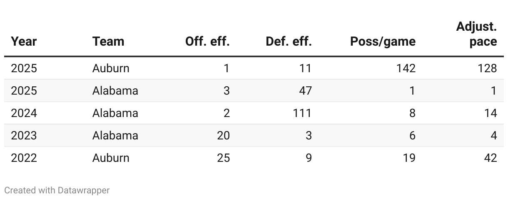508x200 pixels.
Task: Select the Adjust. pace value 42
Action: [x=491, y=158]
